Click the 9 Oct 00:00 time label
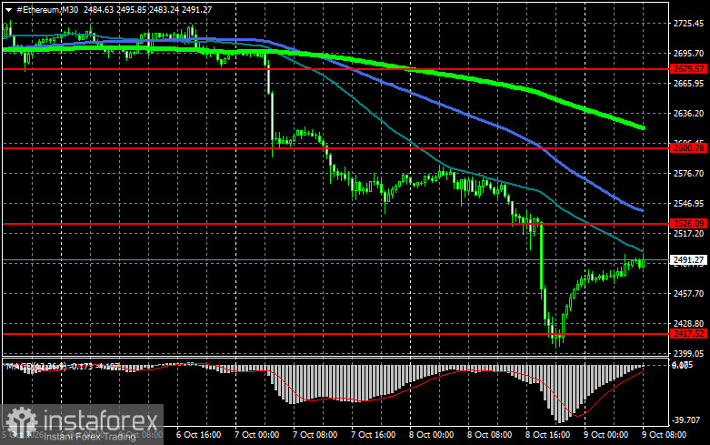 tap(605, 435)
